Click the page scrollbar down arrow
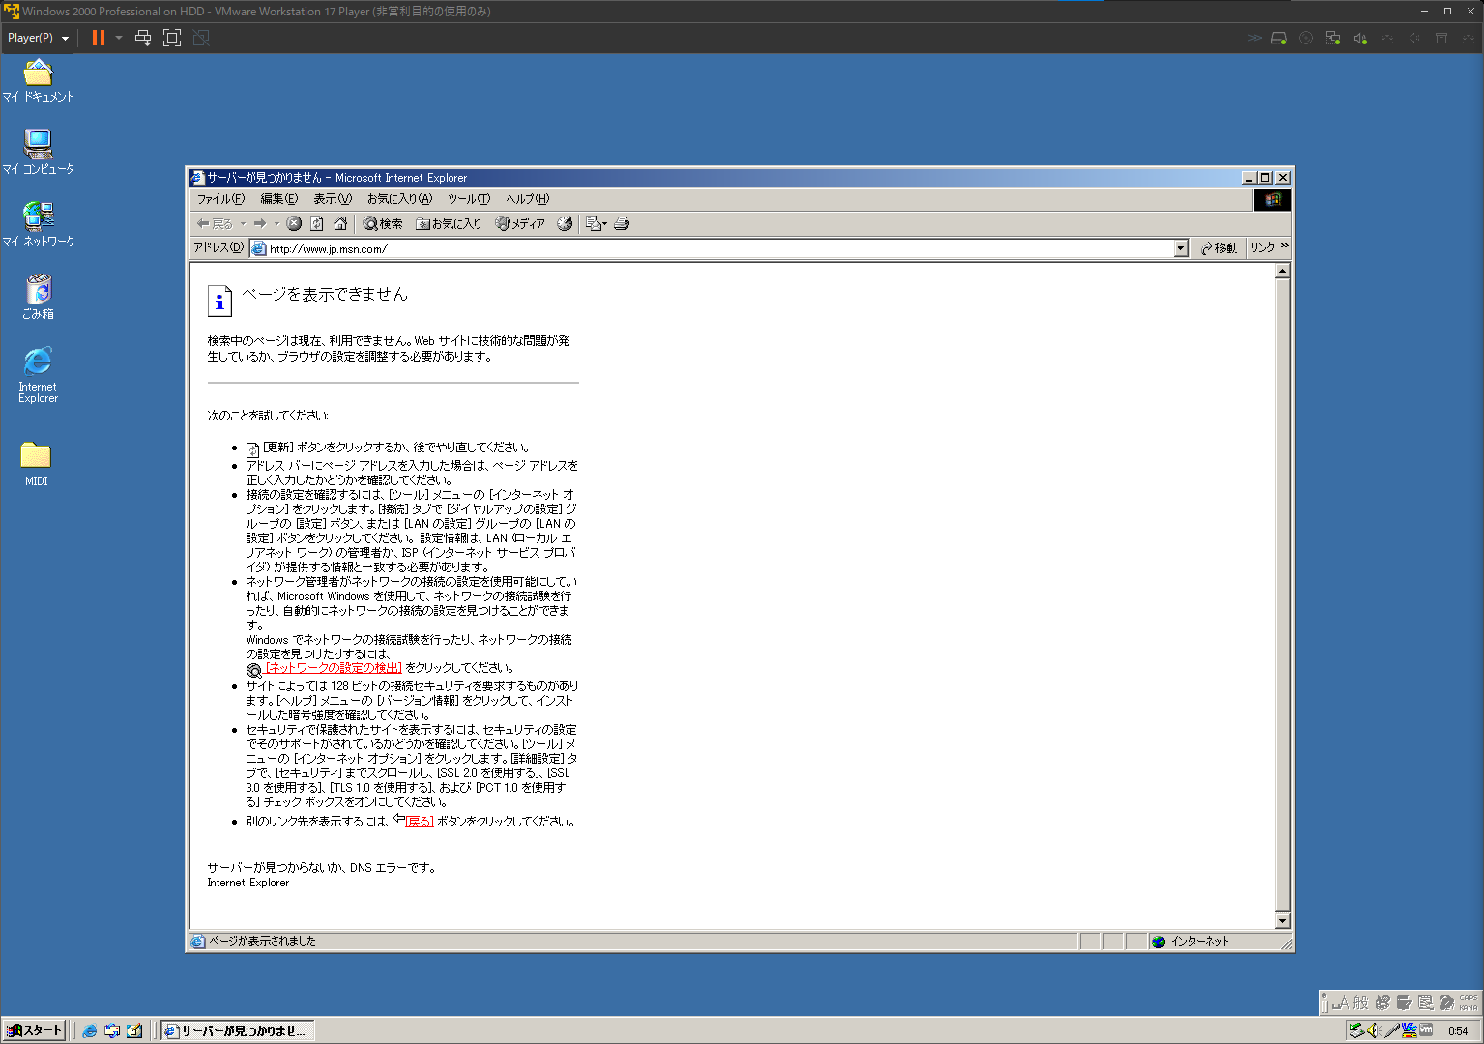 coord(1282,921)
